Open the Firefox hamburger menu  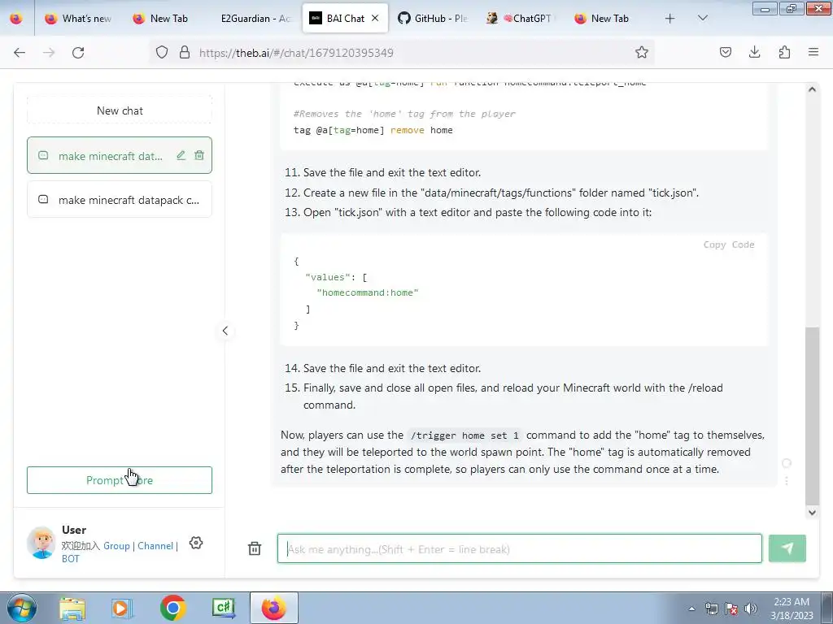click(x=813, y=52)
